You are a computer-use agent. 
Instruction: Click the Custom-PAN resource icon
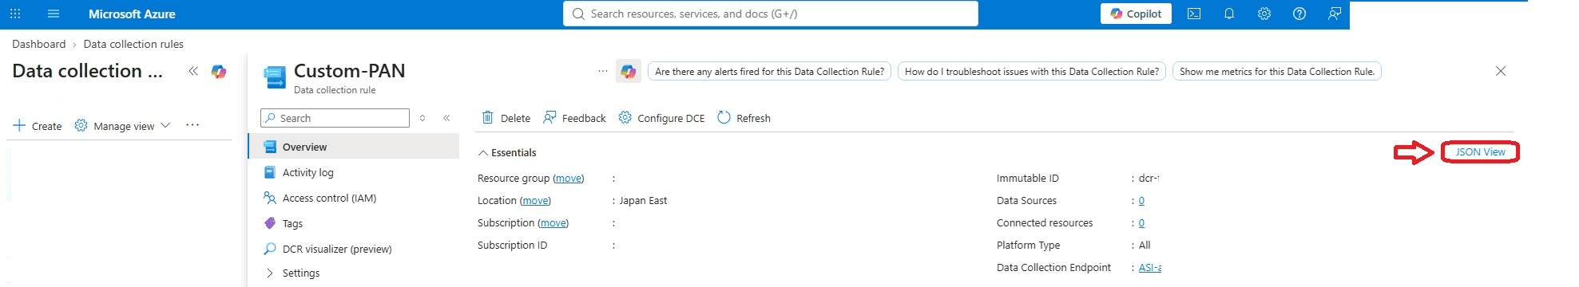tap(274, 77)
